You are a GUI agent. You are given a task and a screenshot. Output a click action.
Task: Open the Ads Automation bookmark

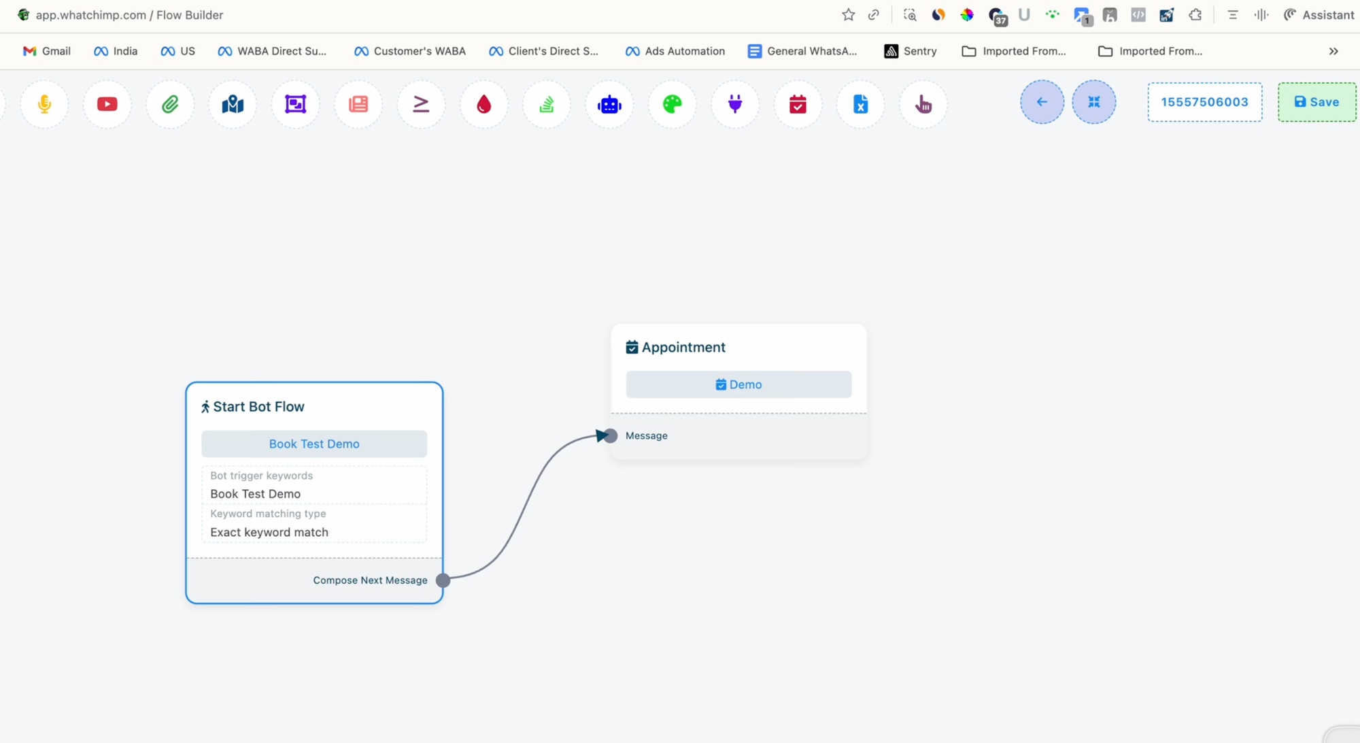675,51
